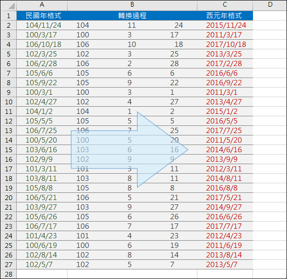The image size is (287, 279).
Task: Click header cell 轉換過程
Action: point(132,16)
